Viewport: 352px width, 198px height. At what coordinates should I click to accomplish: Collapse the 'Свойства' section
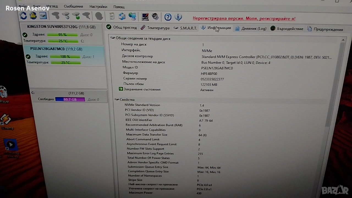pyautogui.click(x=116, y=99)
